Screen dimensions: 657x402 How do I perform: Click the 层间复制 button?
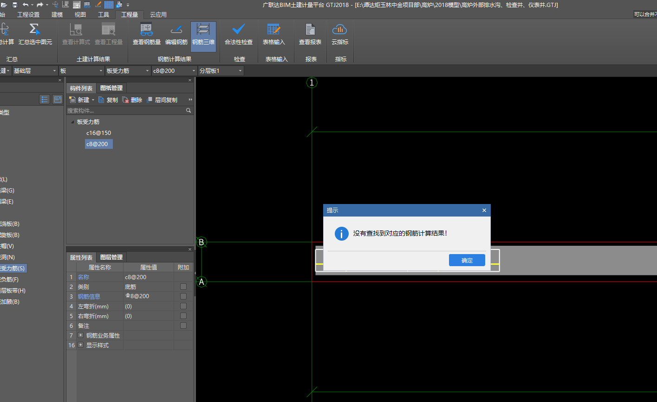pyautogui.click(x=162, y=100)
